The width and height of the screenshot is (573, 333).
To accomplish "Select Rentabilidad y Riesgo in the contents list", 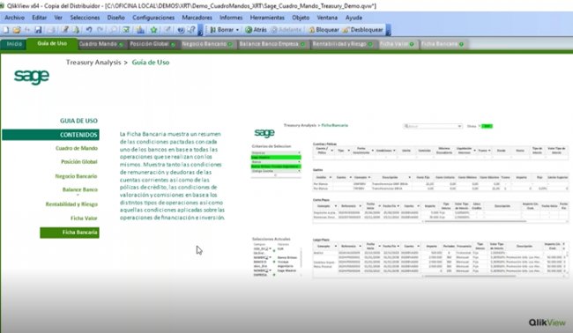I will coord(71,204).
